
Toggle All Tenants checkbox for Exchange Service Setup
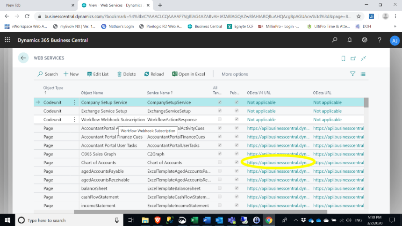point(219,111)
